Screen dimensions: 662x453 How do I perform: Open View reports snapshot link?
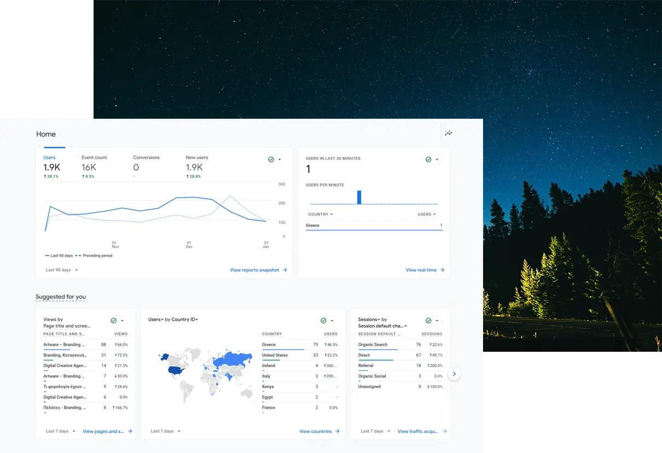pos(255,270)
